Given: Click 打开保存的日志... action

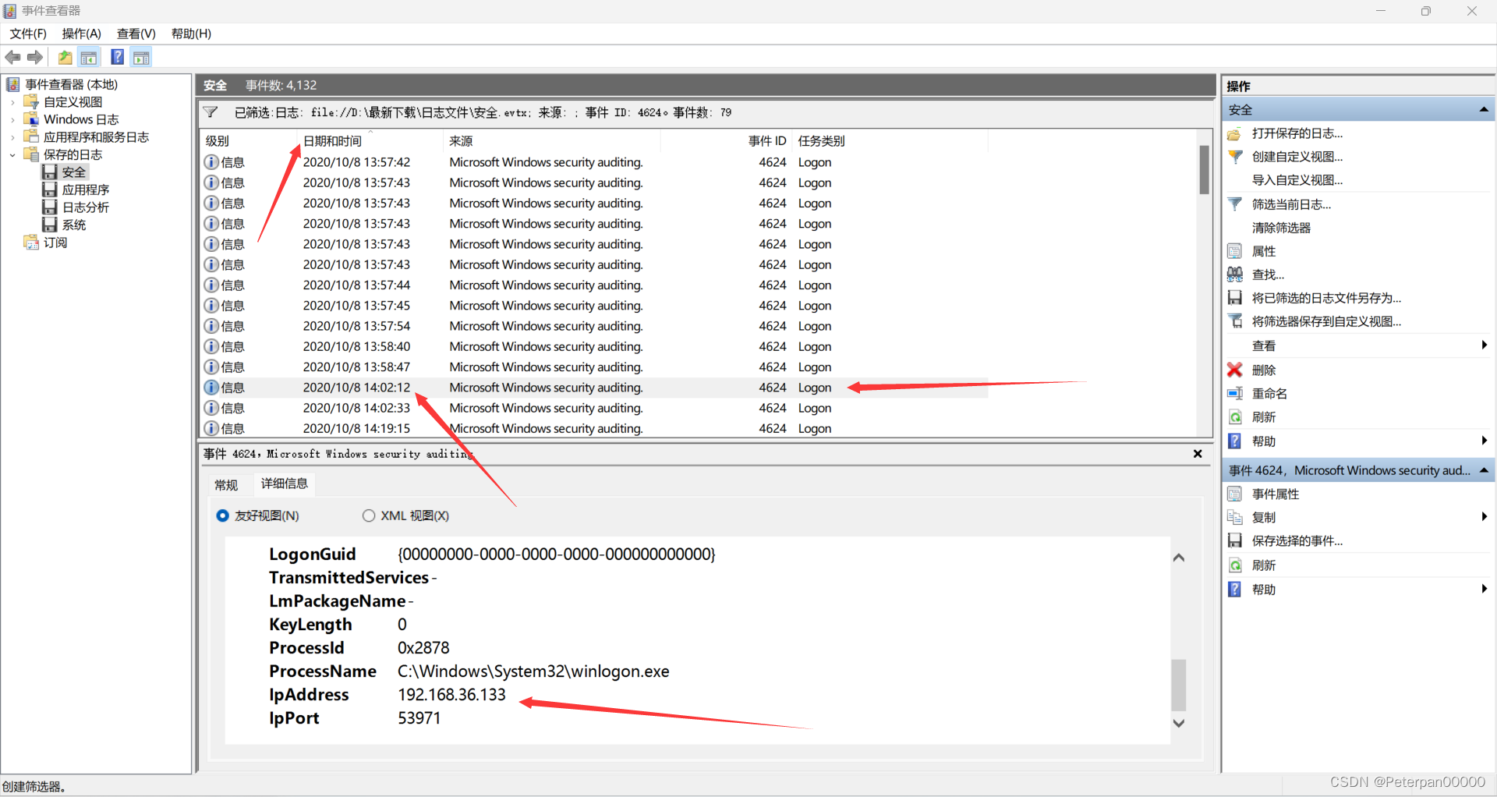Looking at the screenshot, I should coord(1297,133).
